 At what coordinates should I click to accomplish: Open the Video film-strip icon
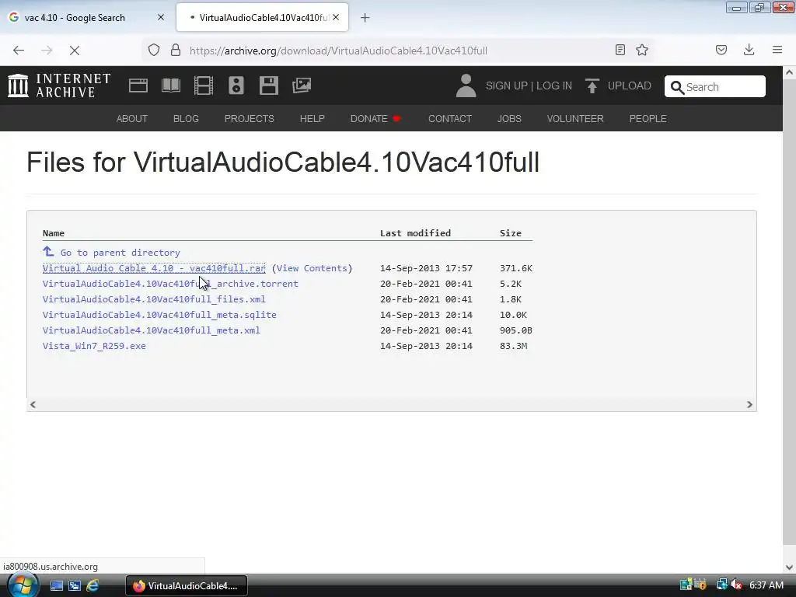tap(204, 86)
